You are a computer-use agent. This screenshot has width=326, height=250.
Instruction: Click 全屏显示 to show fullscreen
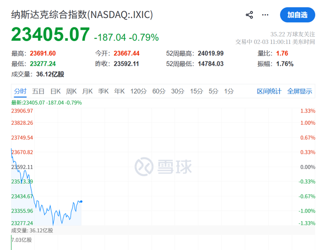tap(299, 91)
